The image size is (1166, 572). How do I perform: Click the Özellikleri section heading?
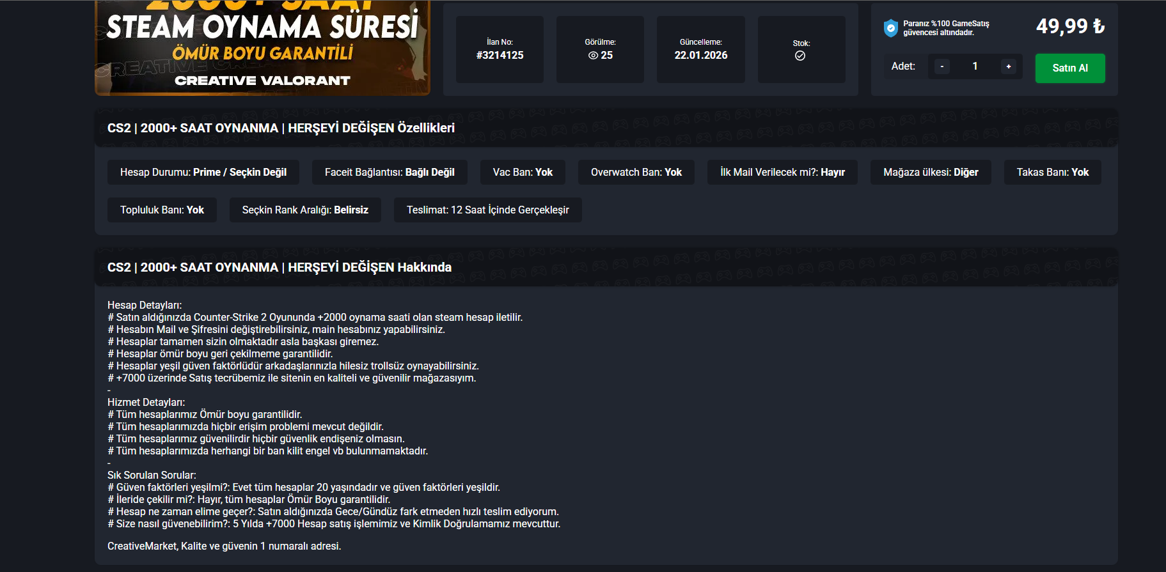[x=281, y=128]
